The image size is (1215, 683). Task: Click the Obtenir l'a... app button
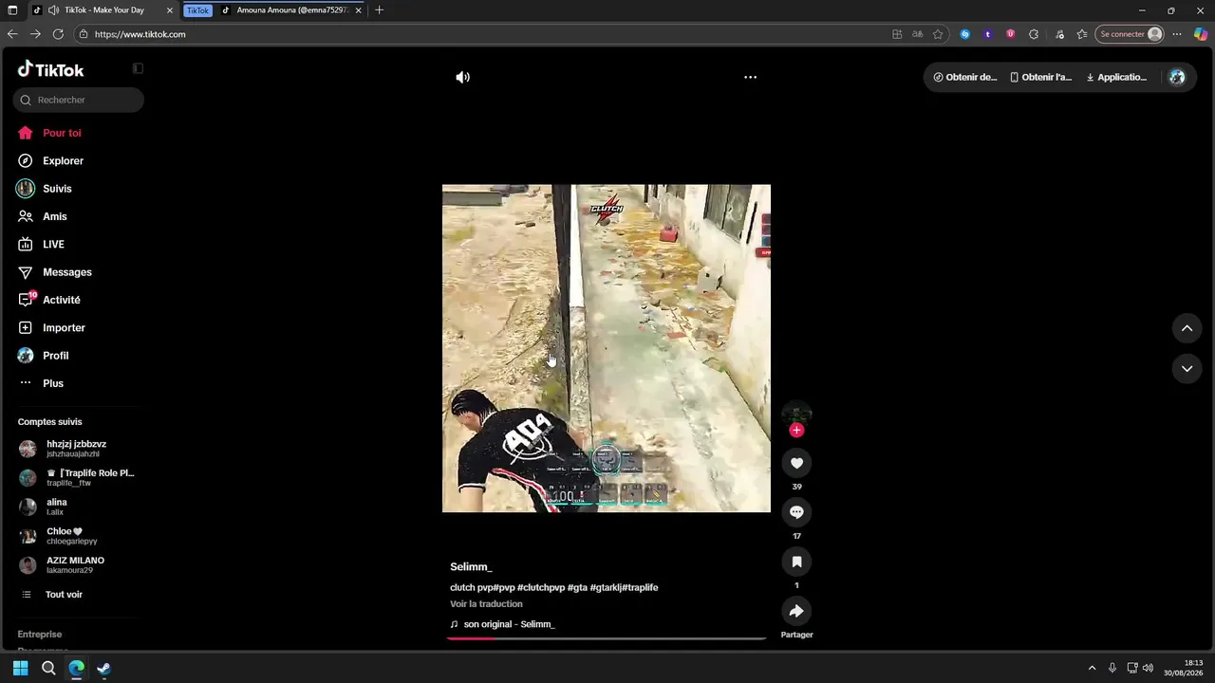(1040, 78)
